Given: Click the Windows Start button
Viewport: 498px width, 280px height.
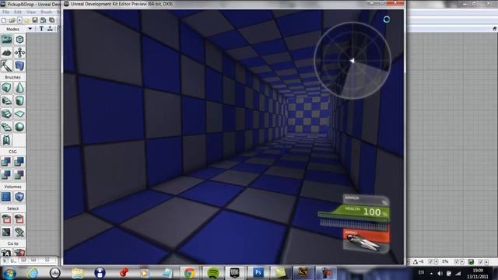Looking at the screenshot, I should click(x=9, y=273).
